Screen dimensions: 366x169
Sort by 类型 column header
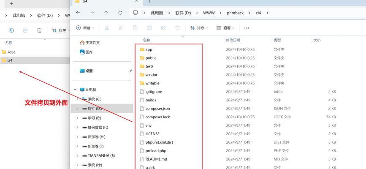[277, 40]
